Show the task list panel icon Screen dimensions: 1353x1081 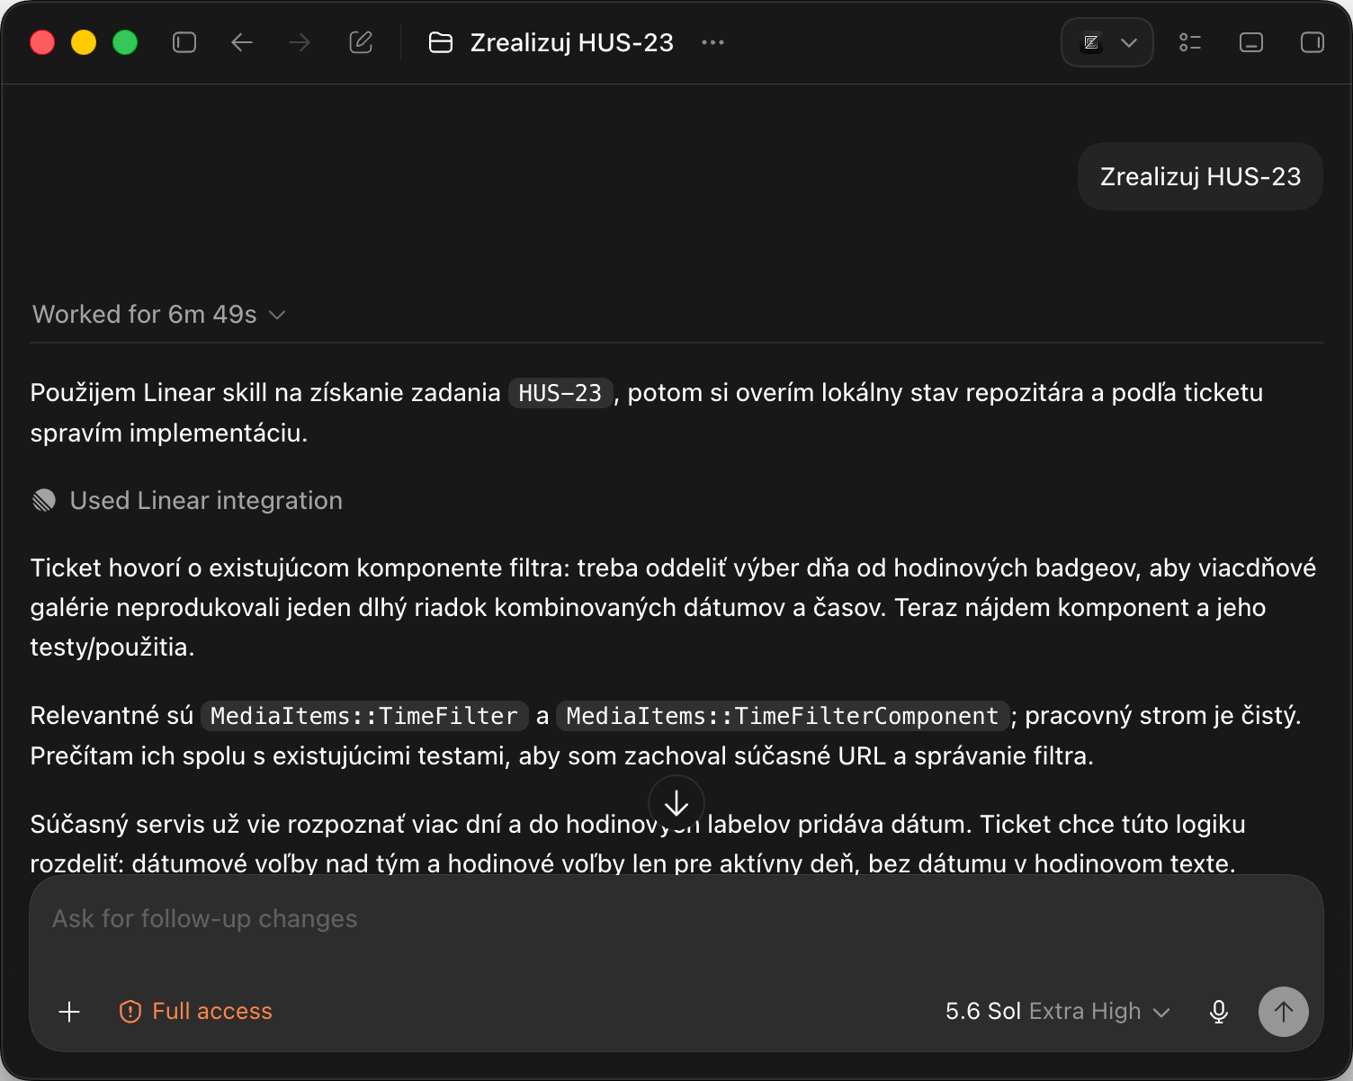[1190, 42]
